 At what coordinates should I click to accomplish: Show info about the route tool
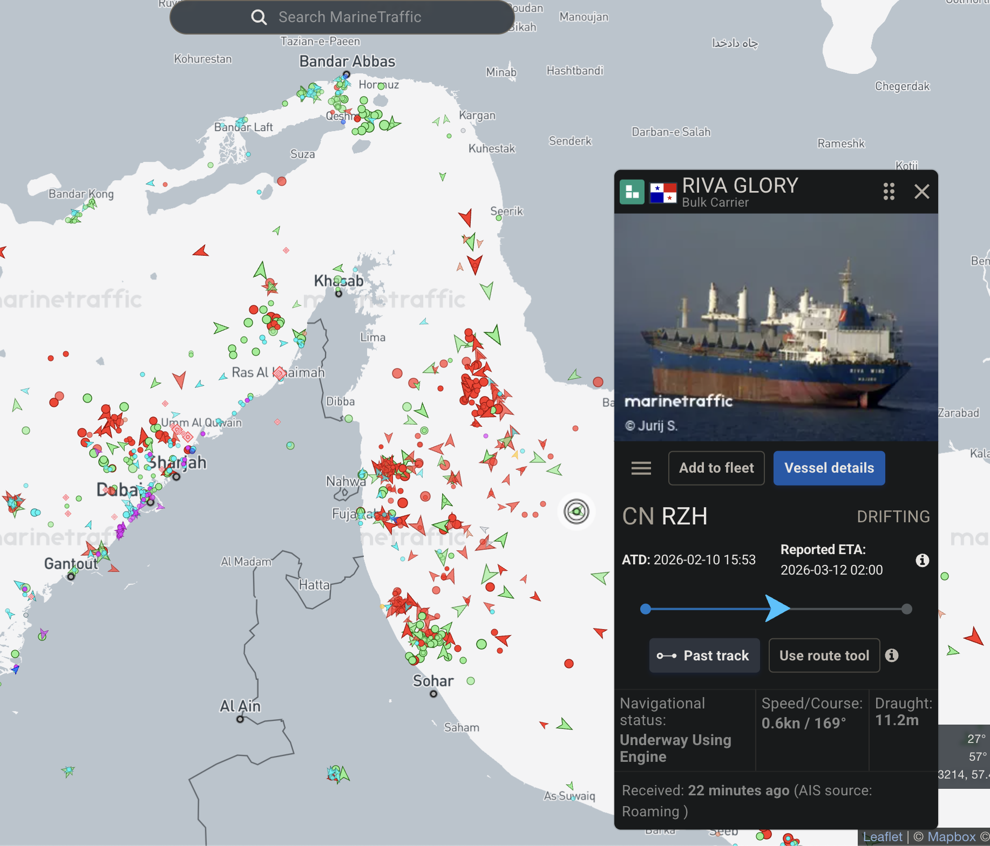(892, 656)
